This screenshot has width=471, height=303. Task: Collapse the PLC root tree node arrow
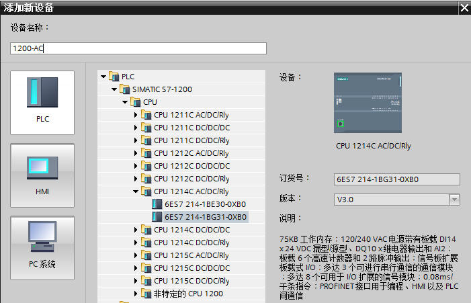point(103,77)
